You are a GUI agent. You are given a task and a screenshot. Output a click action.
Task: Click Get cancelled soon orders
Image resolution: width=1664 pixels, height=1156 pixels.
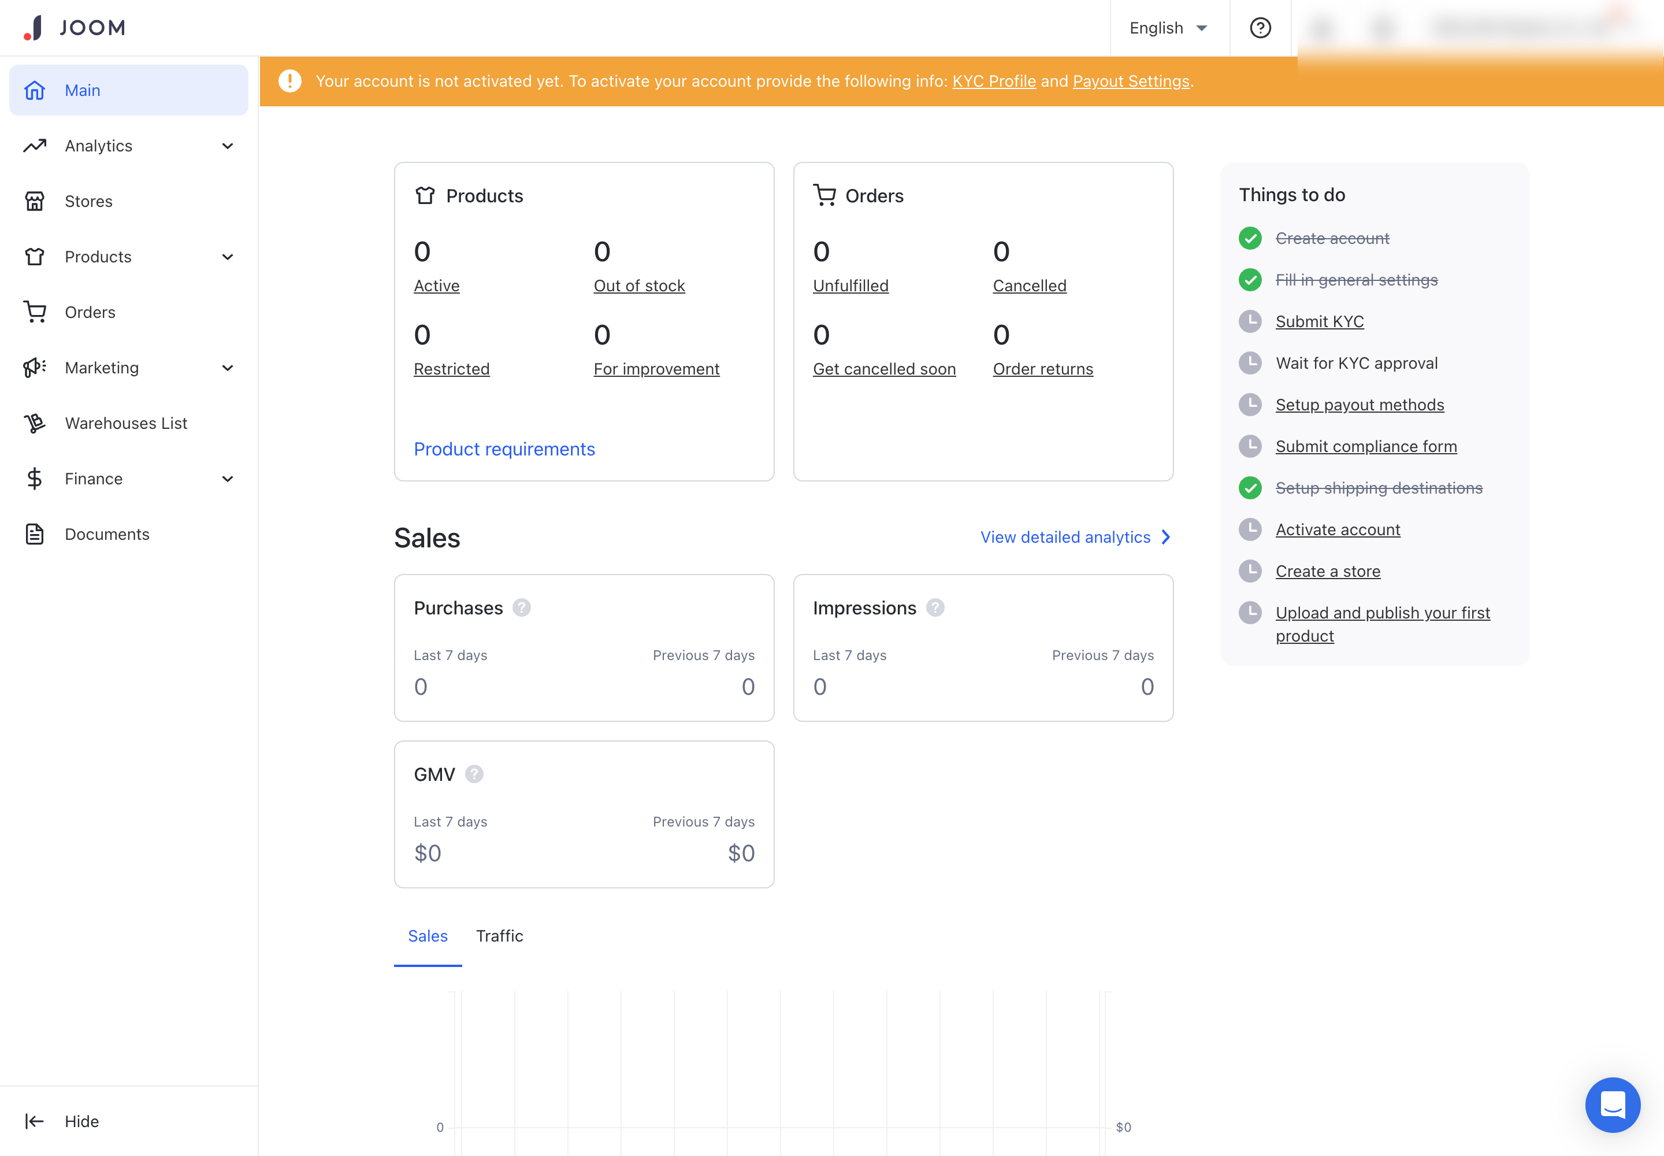884,369
